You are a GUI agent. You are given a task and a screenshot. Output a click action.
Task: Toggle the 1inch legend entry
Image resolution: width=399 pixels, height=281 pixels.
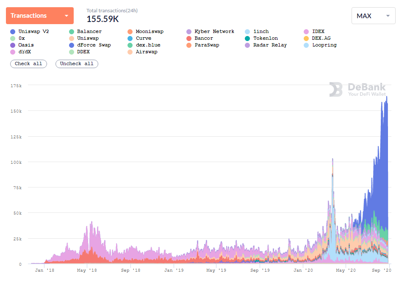click(x=257, y=32)
